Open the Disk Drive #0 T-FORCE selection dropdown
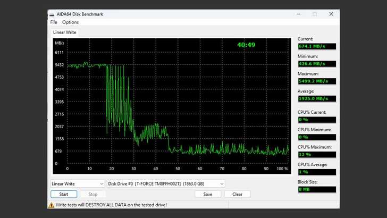This screenshot has height=218, width=387. click(166, 184)
